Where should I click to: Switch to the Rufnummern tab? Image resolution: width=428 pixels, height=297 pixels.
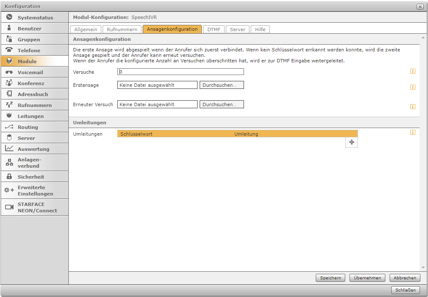[x=122, y=29]
